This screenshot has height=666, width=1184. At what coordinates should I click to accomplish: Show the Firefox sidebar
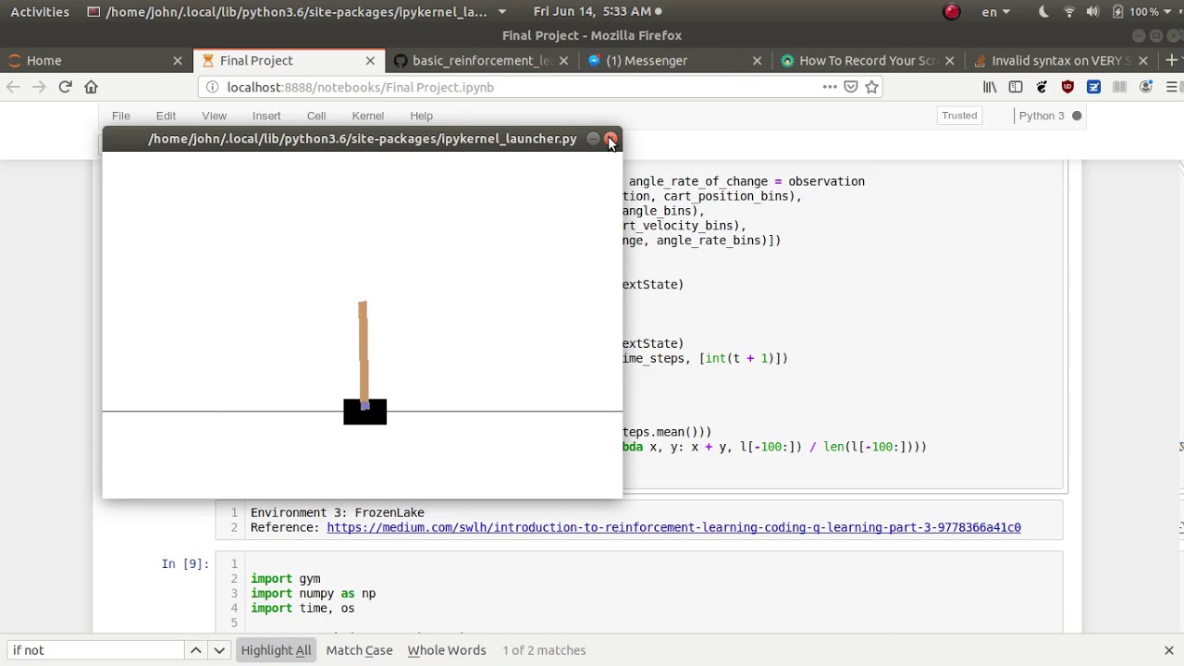[x=1016, y=87]
